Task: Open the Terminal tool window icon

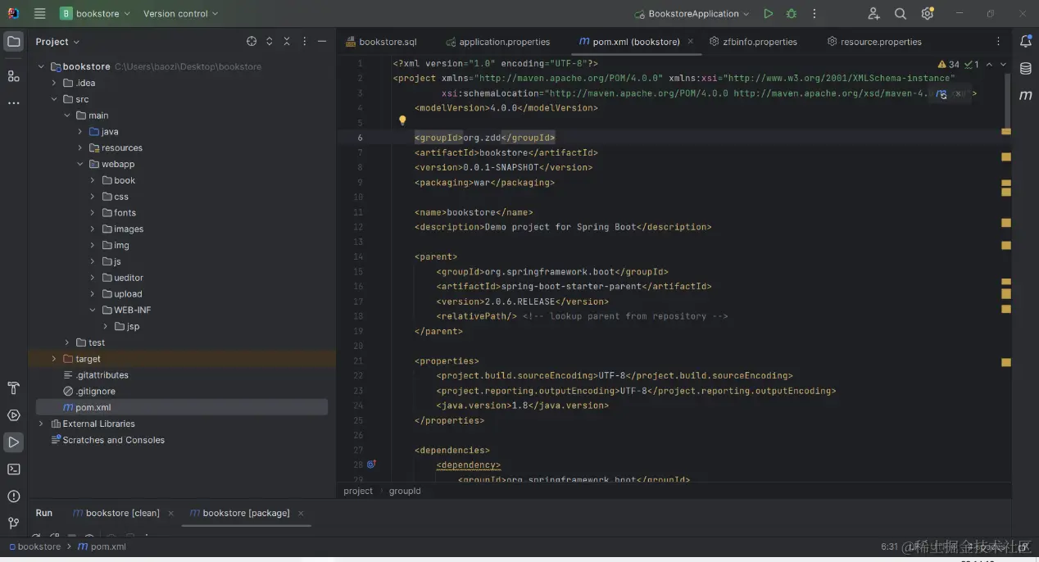Action: point(13,469)
